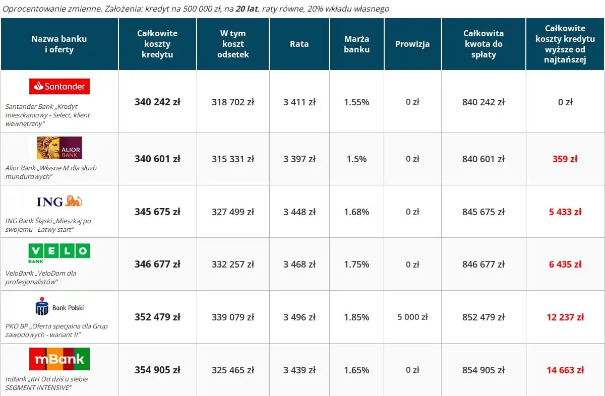
Task: Click the Santander bank logo
Action: [x=59, y=86]
